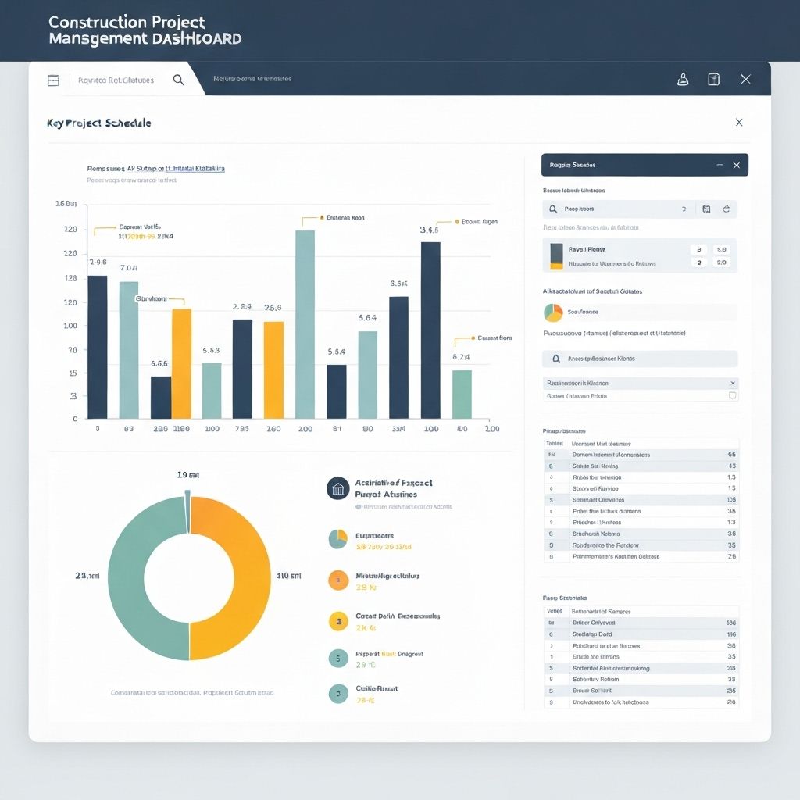Select the yellow numbered circle legend item

pyautogui.click(x=337, y=622)
